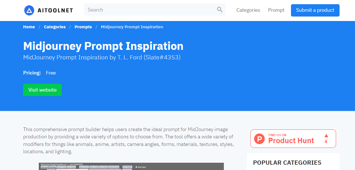Click the green Visit website button

click(42, 90)
